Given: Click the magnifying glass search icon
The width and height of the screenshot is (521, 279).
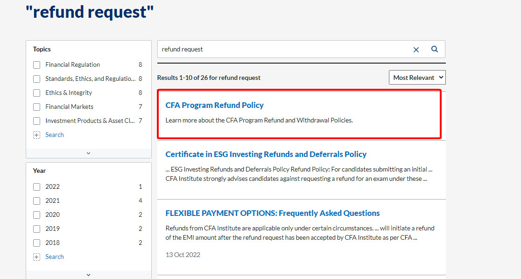Looking at the screenshot, I should point(434,49).
